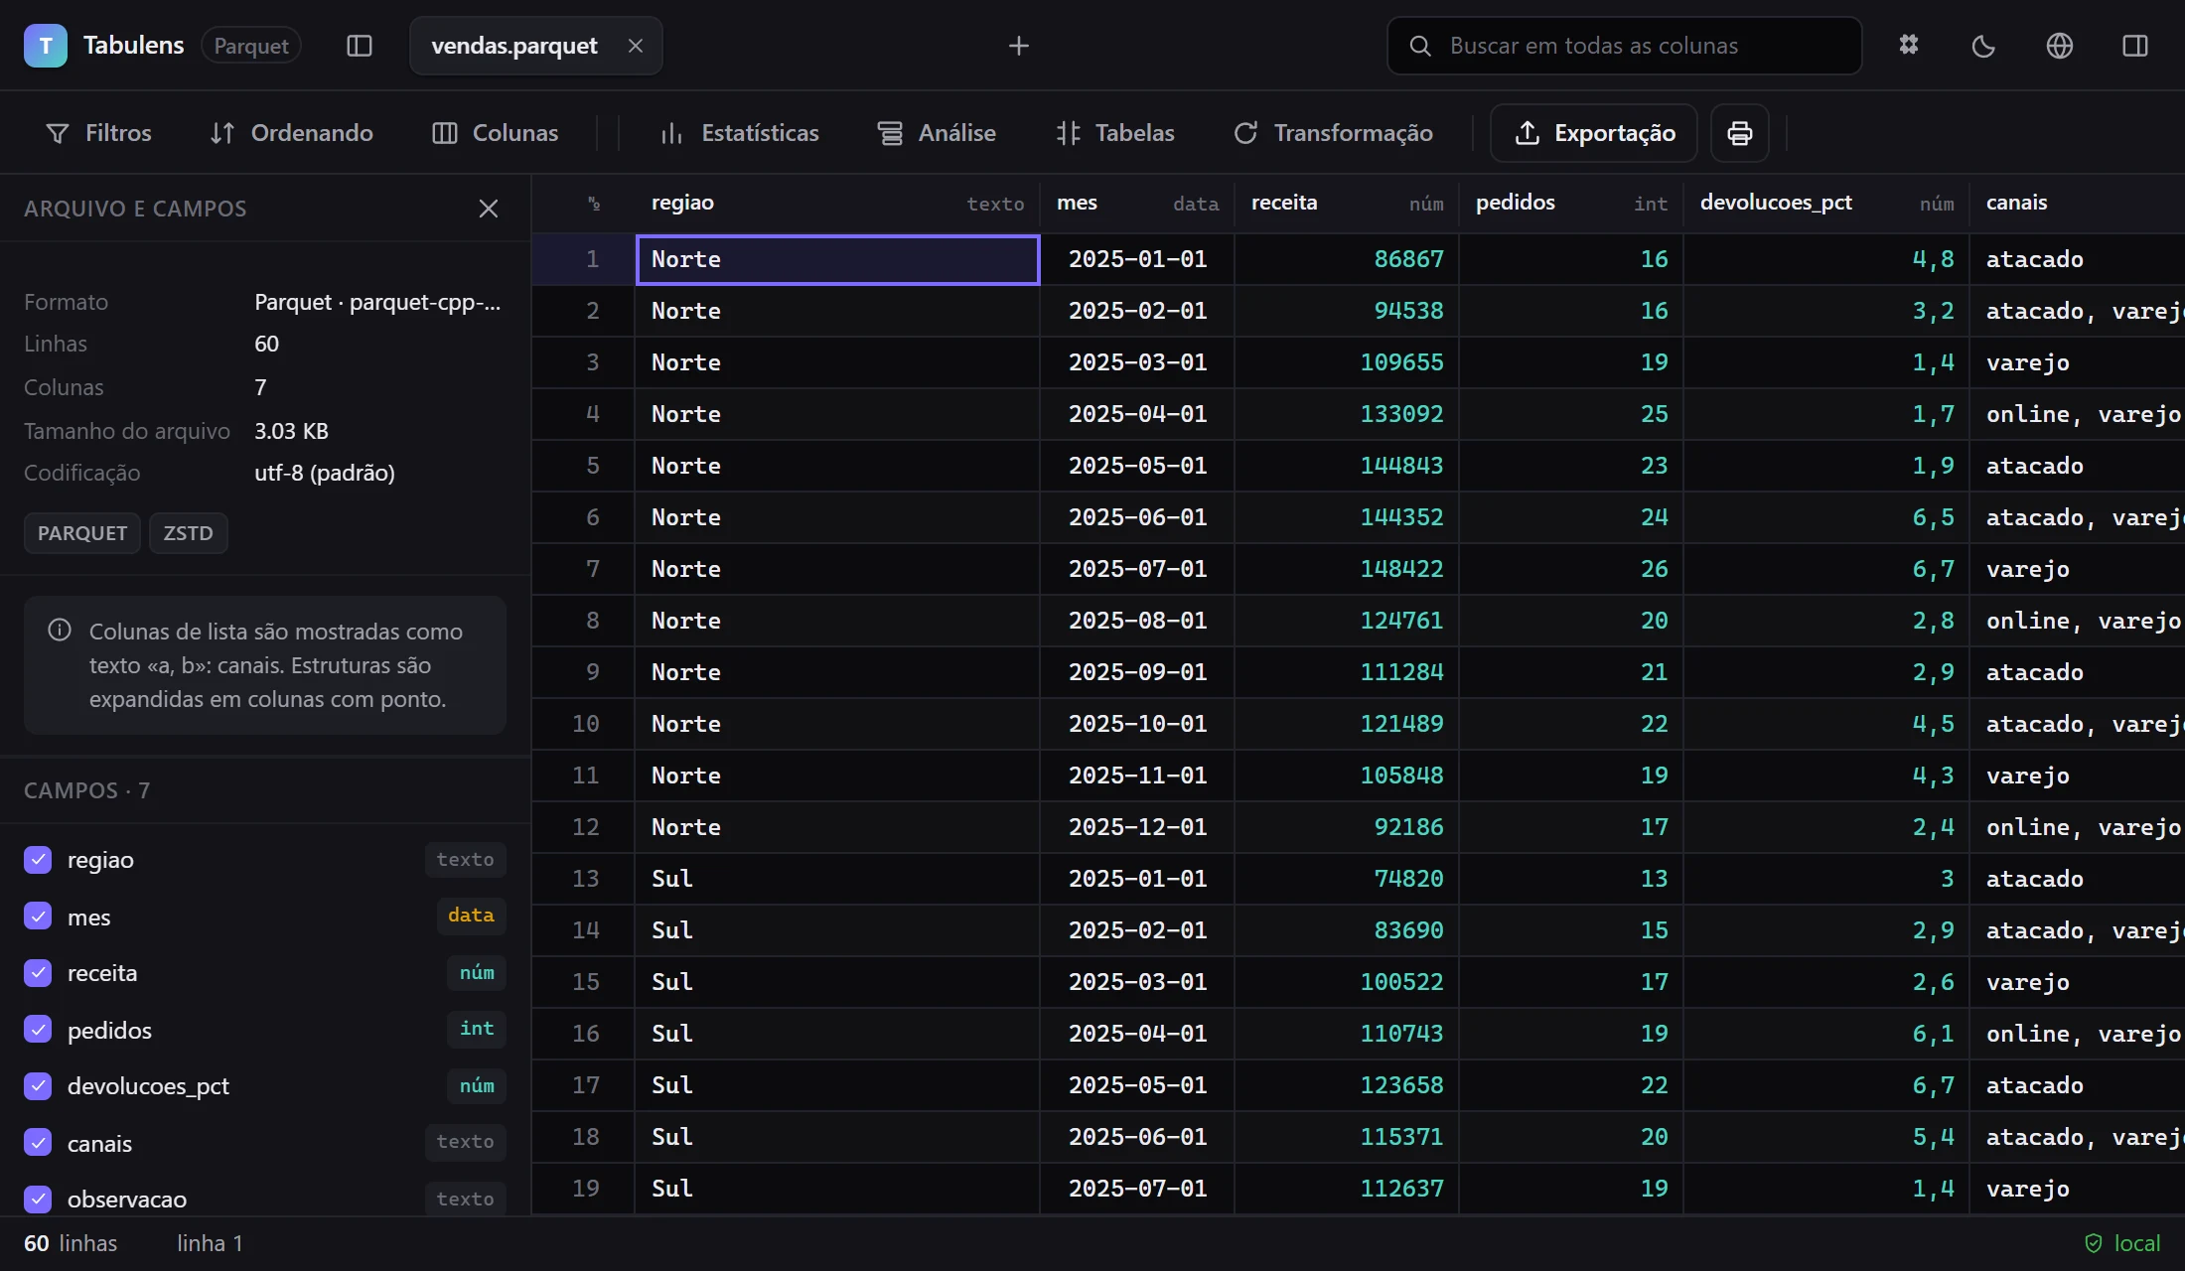Select the cell with receita 133092
Viewport: 2185px width, 1271px height.
(x=1347, y=414)
